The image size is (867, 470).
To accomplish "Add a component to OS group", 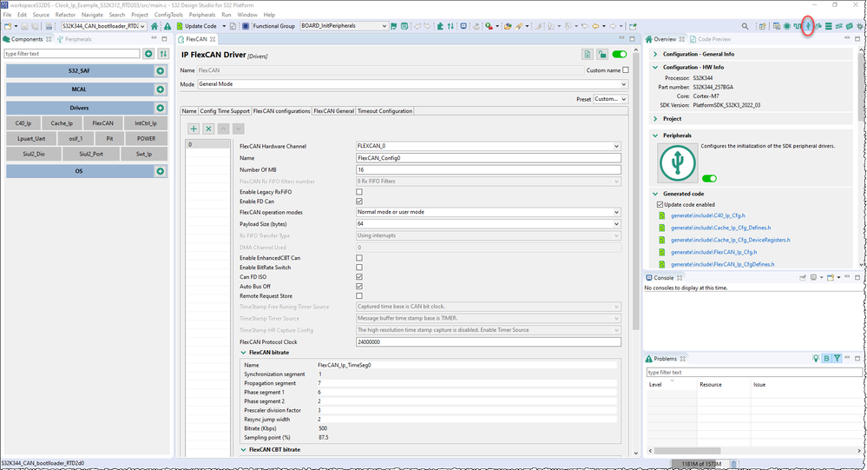I will 161,171.
